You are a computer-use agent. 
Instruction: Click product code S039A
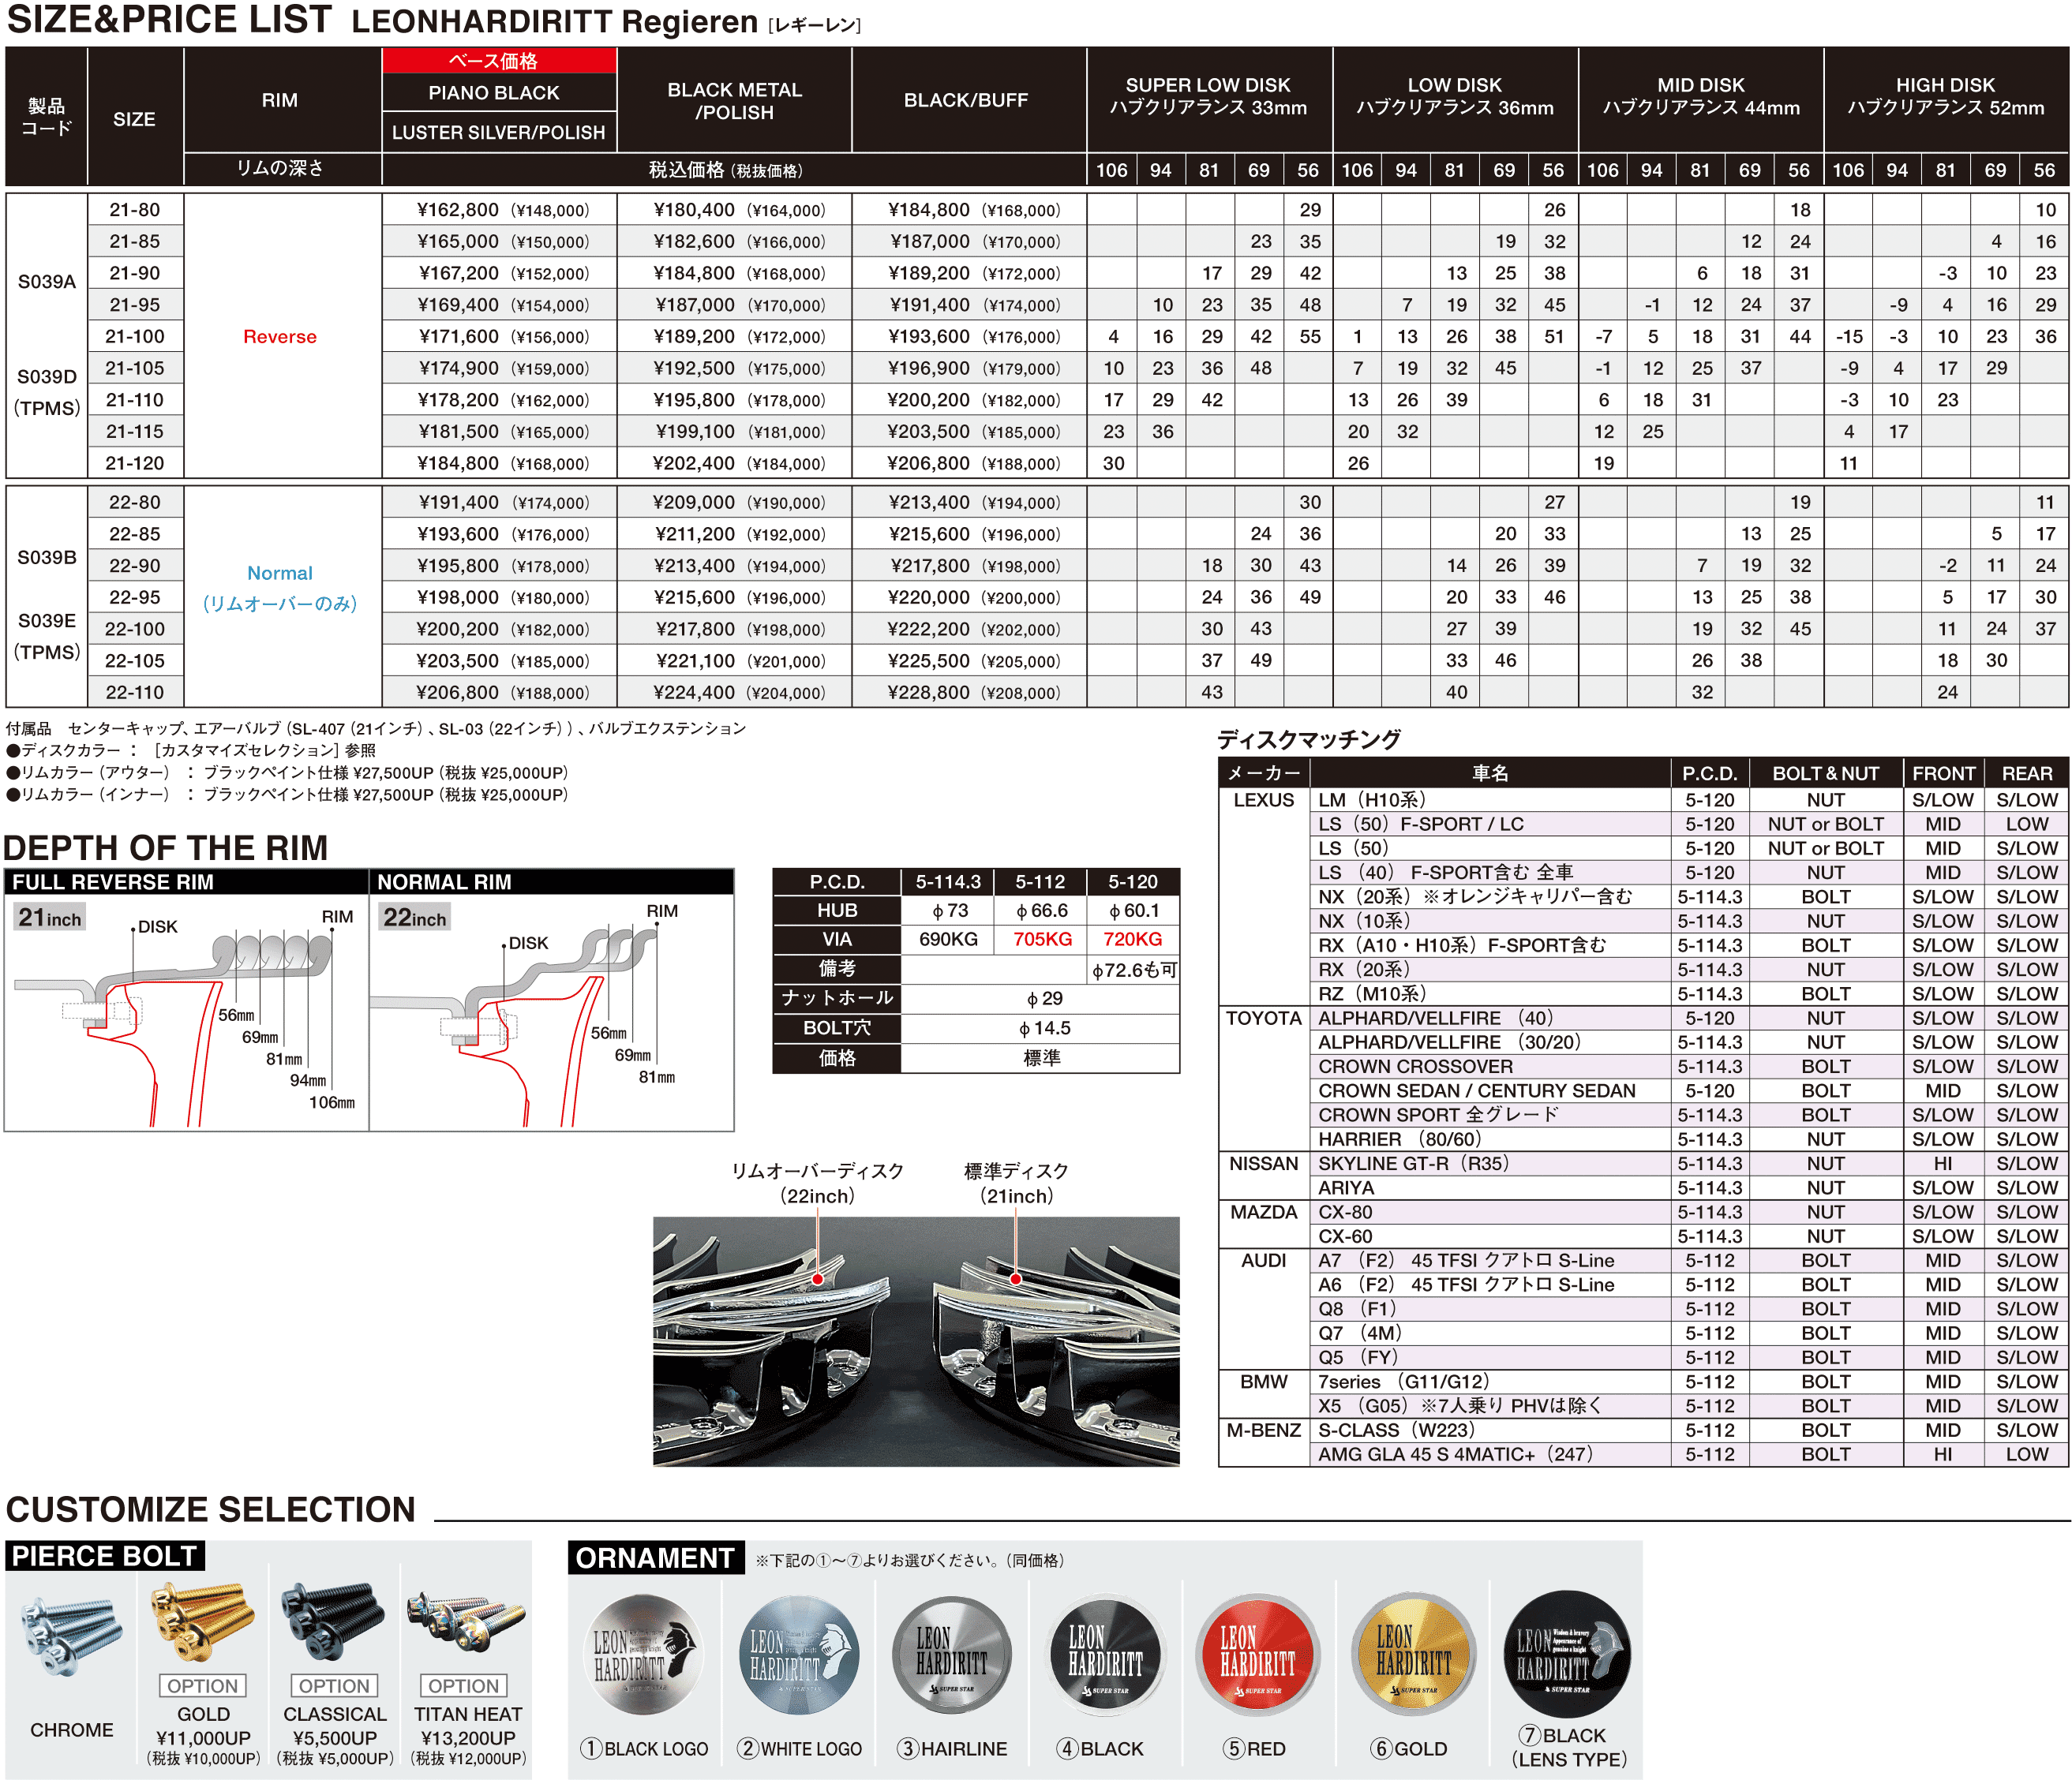(x=47, y=282)
